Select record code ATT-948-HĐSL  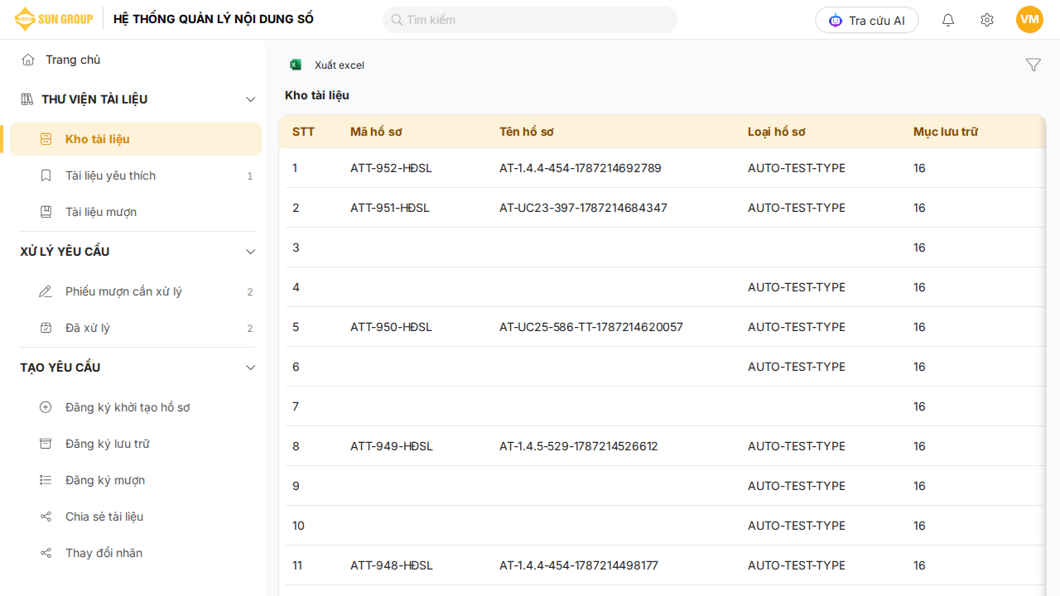[391, 565]
